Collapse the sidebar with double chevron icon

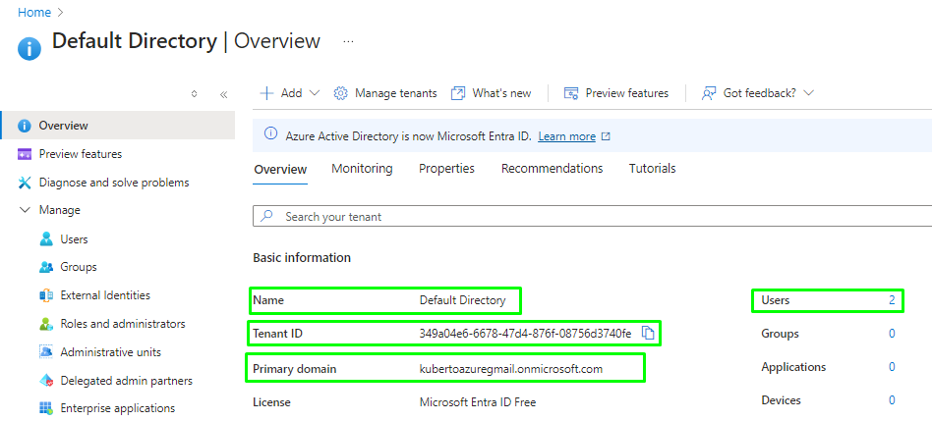coord(223,93)
